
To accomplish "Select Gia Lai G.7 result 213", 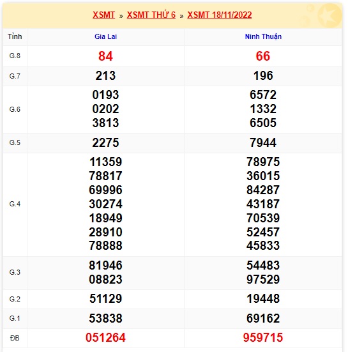I will tap(105, 75).
